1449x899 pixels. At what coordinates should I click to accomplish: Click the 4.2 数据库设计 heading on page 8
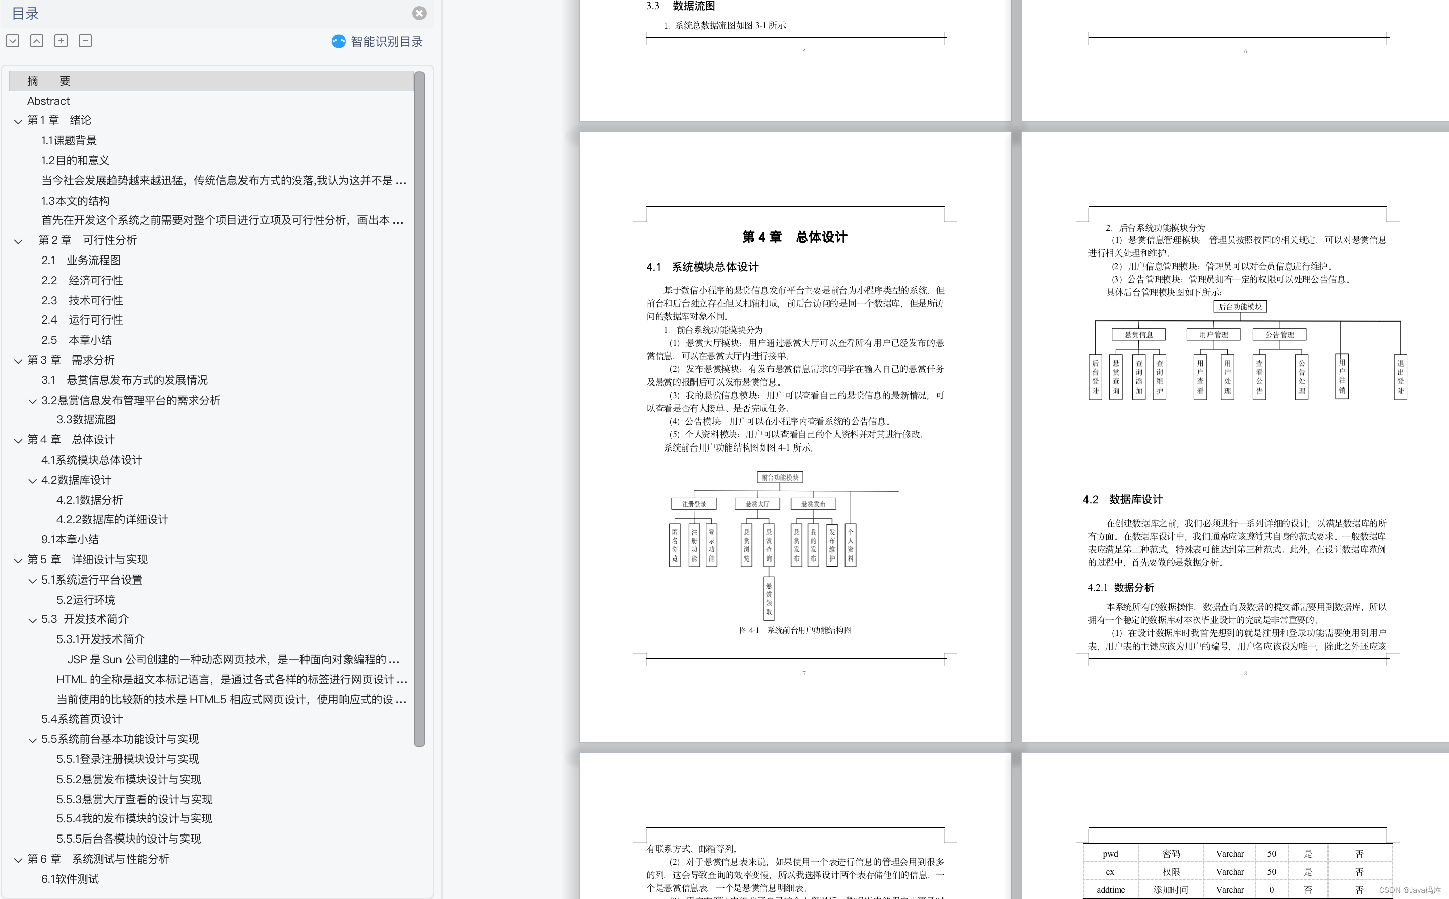1122,500
